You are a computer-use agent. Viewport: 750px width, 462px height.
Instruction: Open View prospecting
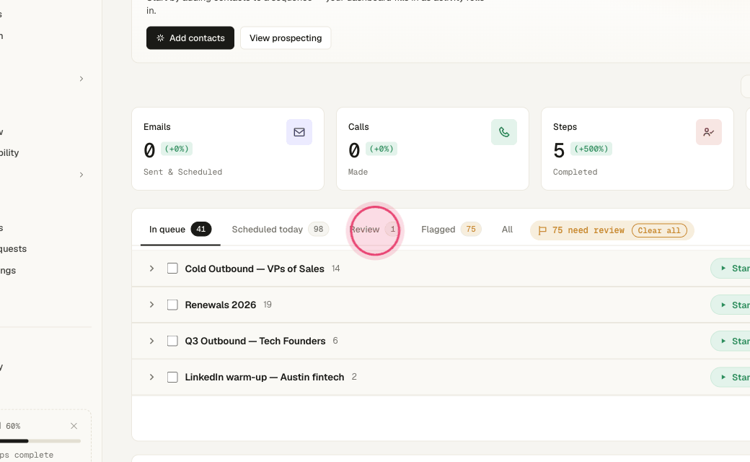pos(286,38)
